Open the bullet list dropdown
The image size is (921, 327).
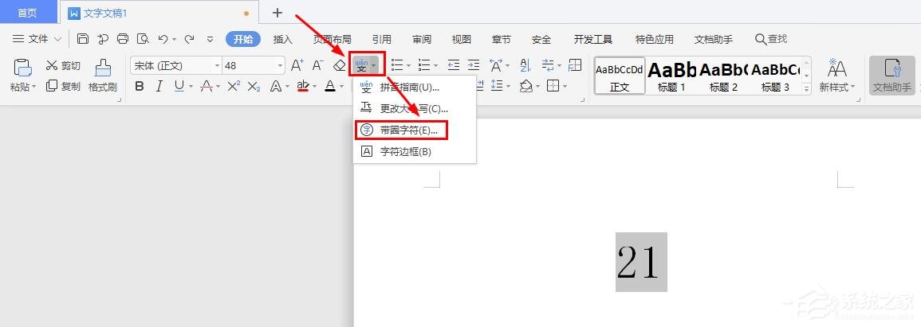408,65
